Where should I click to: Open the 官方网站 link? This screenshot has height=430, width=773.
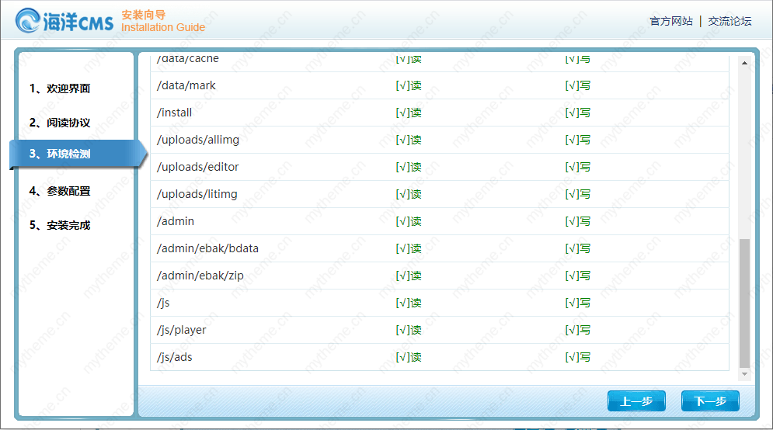(x=671, y=21)
